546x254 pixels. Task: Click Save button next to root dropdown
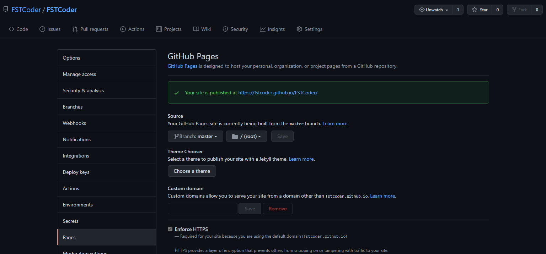click(x=282, y=136)
